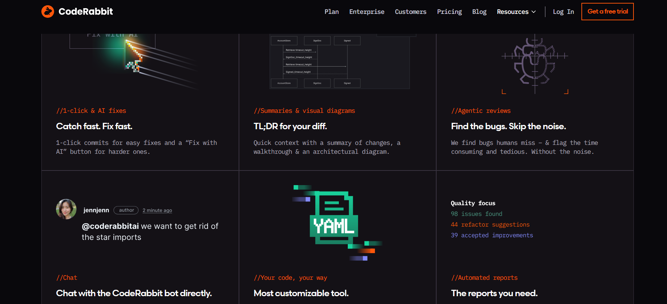Click the 98 issues found stat
Viewport: 667px width, 304px height.
(477, 214)
